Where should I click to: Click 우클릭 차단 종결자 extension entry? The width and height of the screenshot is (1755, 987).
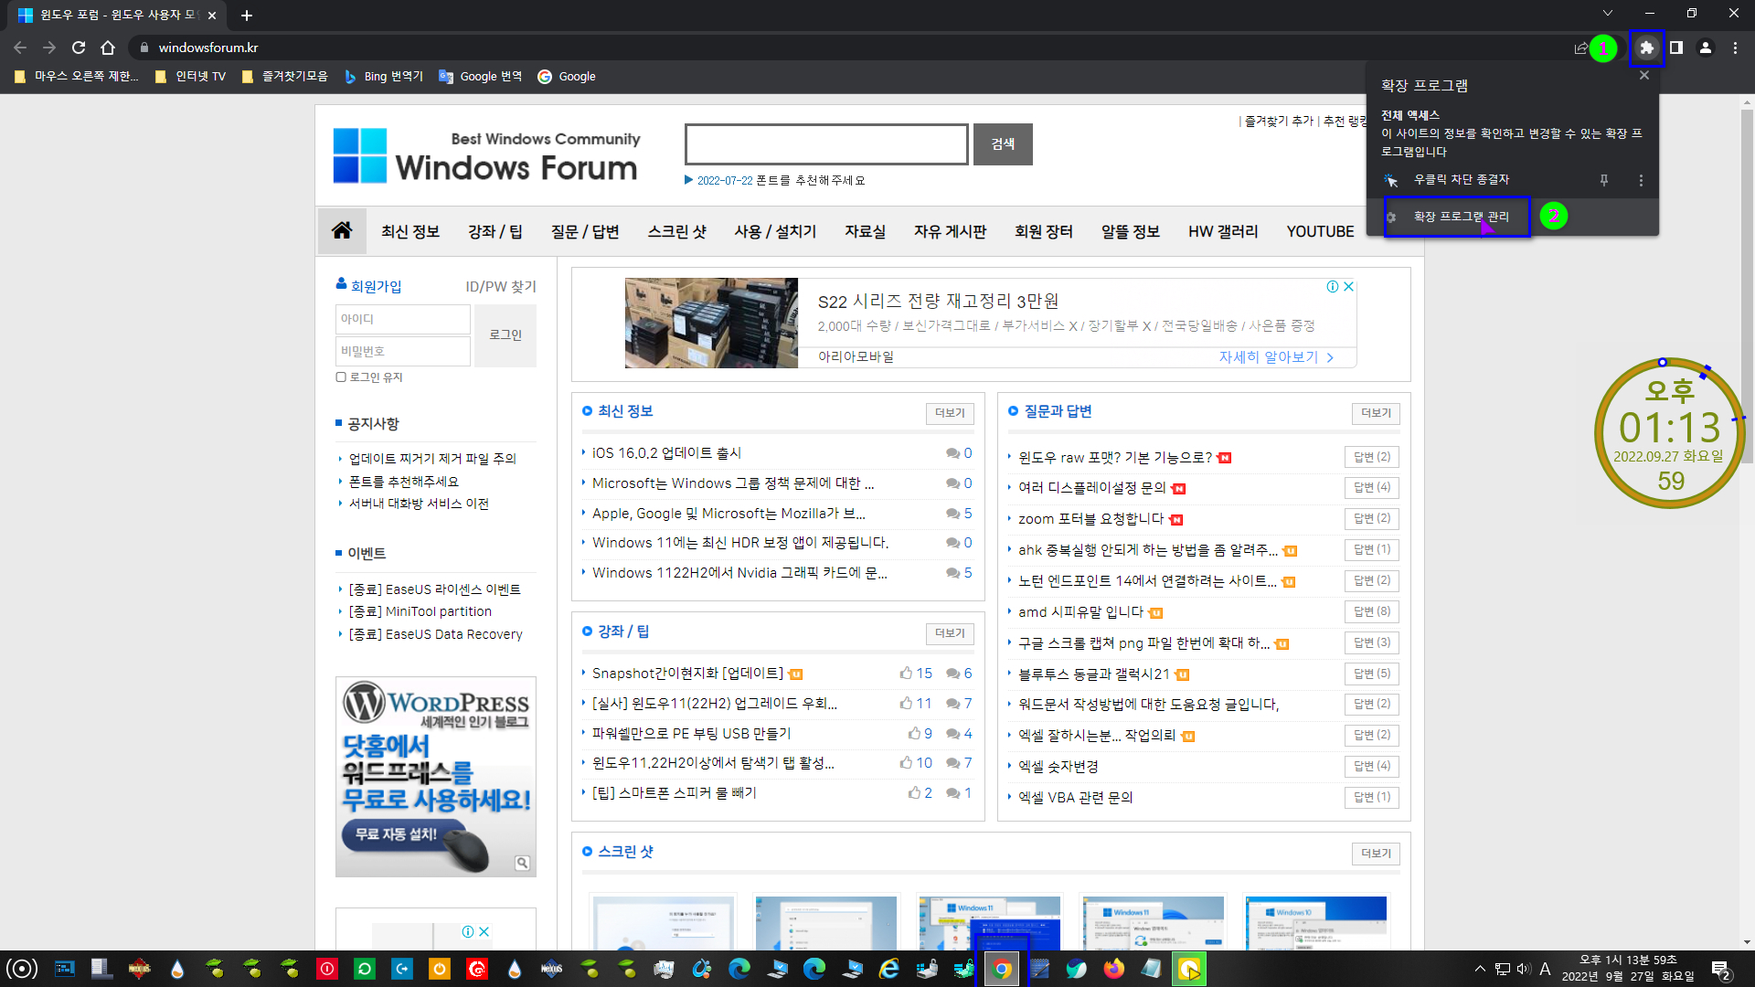click(1461, 180)
